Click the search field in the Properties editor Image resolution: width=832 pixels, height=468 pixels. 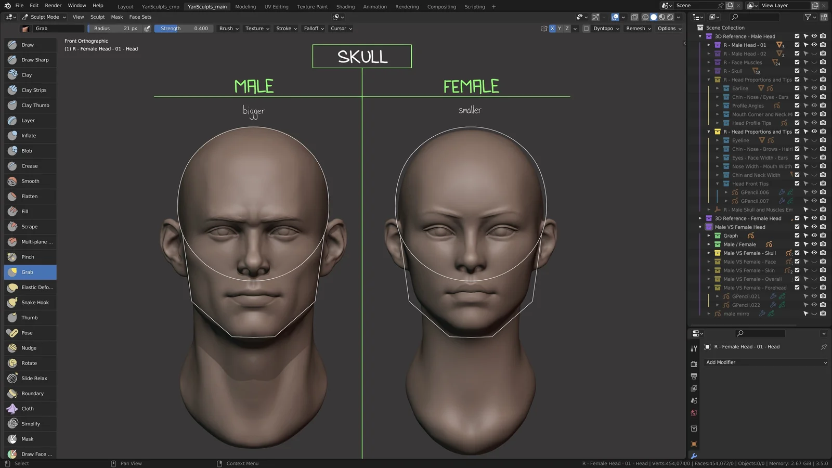point(759,333)
